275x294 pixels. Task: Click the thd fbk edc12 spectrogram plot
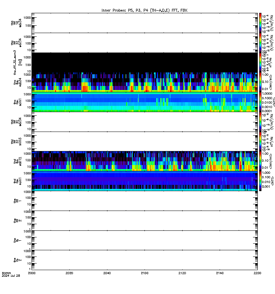click(144, 161)
